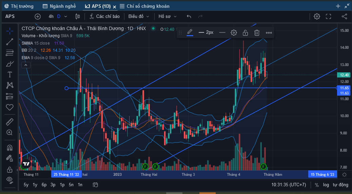Select the 5y time range
The width and height of the screenshot is (352, 194).
pyautogui.click(x=26, y=185)
